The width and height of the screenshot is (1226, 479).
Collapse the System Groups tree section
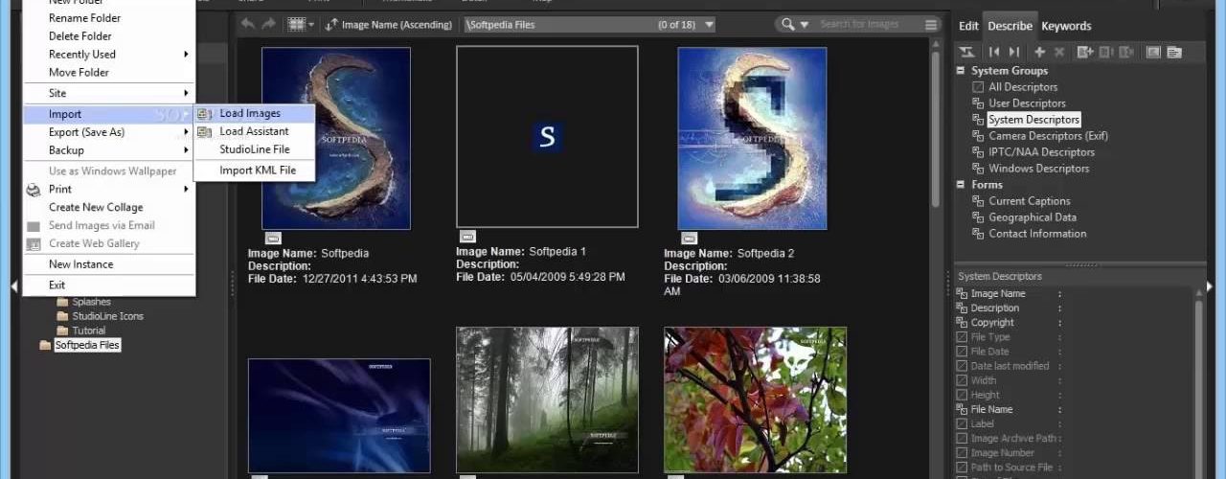coord(961,71)
